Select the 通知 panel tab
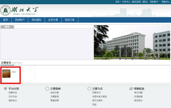This screenshot has width=171, height=108. point(7,27)
